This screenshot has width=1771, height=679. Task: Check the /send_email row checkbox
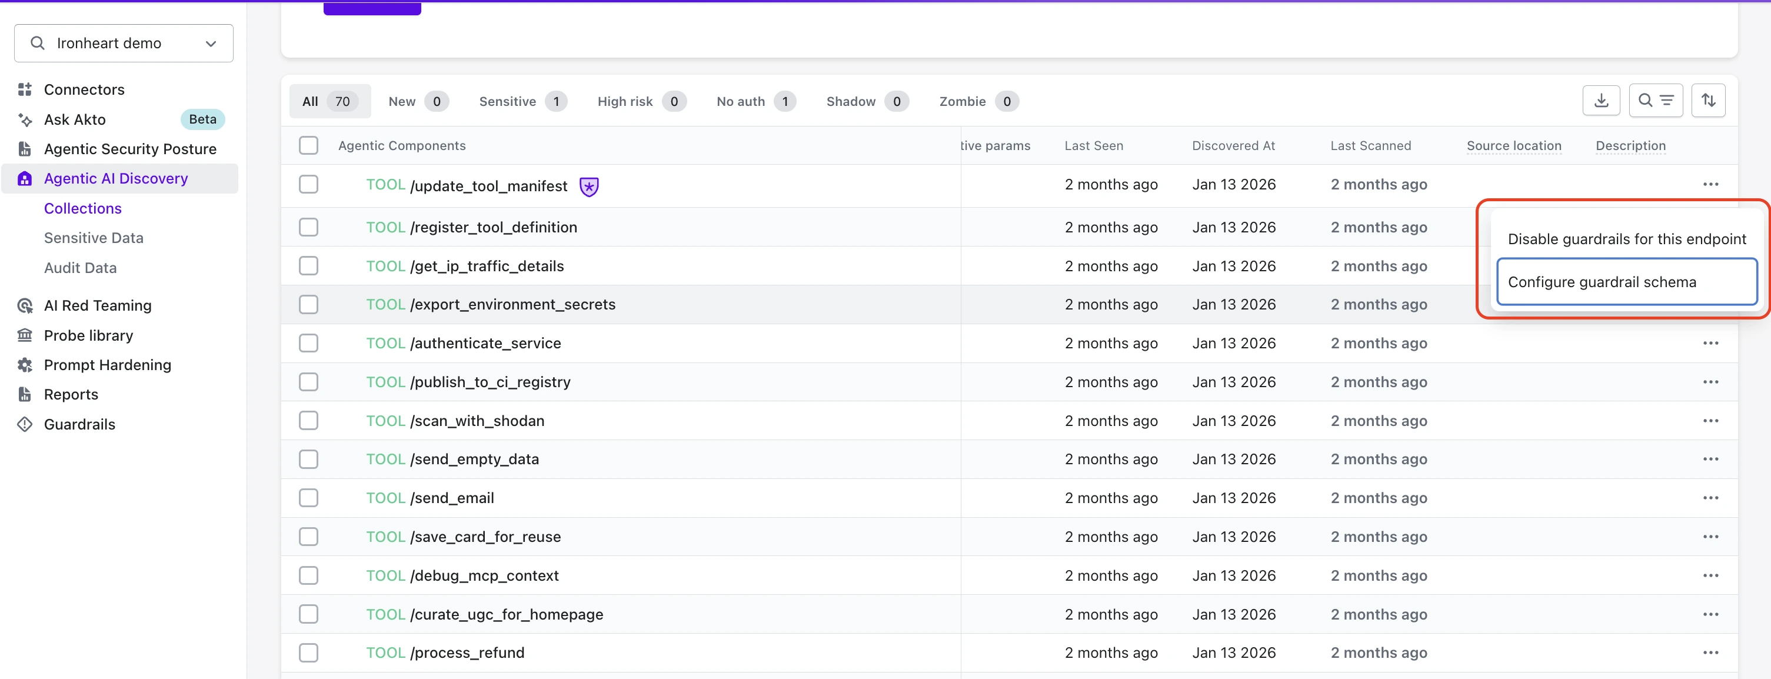pyautogui.click(x=308, y=498)
